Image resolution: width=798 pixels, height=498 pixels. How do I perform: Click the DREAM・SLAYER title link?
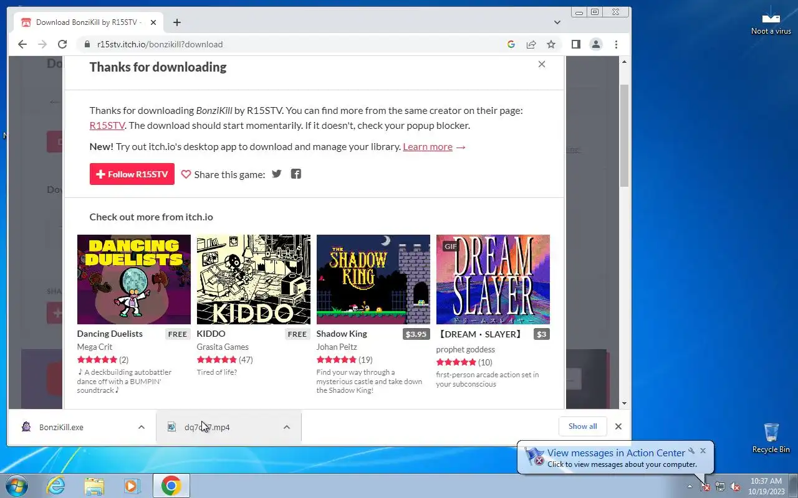(480, 334)
